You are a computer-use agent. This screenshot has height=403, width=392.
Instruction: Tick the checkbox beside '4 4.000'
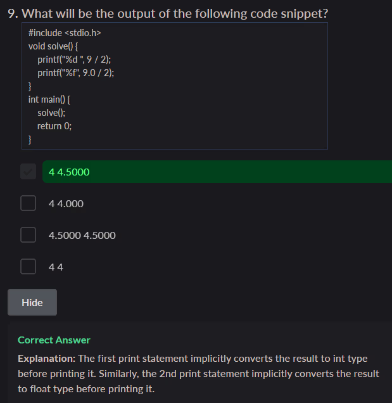click(28, 203)
